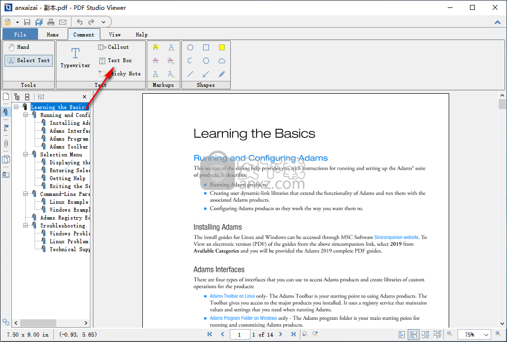Select the Square shape tool

click(x=206, y=47)
